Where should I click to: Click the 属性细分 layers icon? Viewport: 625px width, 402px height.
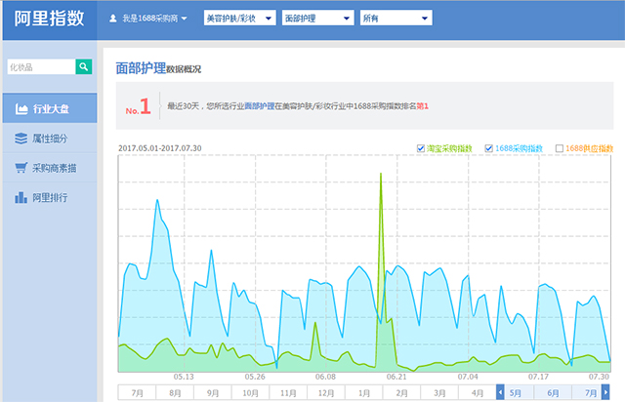(x=21, y=139)
